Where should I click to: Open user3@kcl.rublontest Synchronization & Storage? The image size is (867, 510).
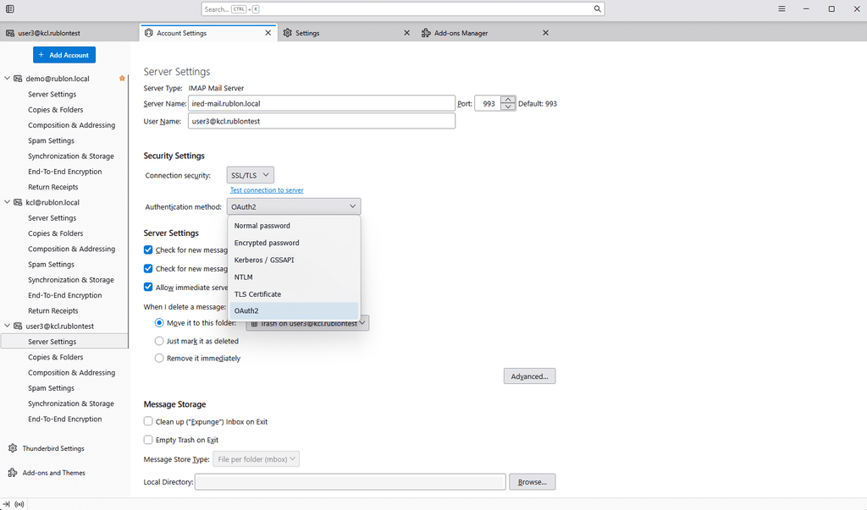[71, 403]
